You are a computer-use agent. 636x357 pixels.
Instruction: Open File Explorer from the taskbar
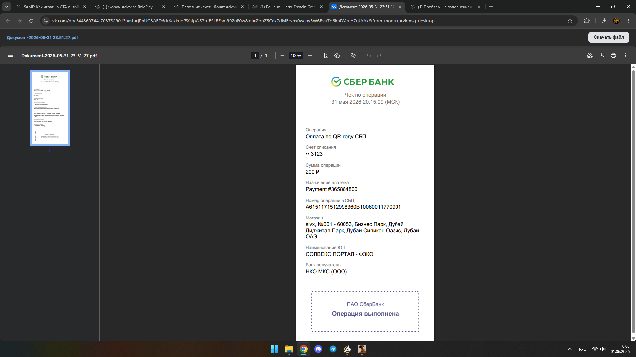289,349
